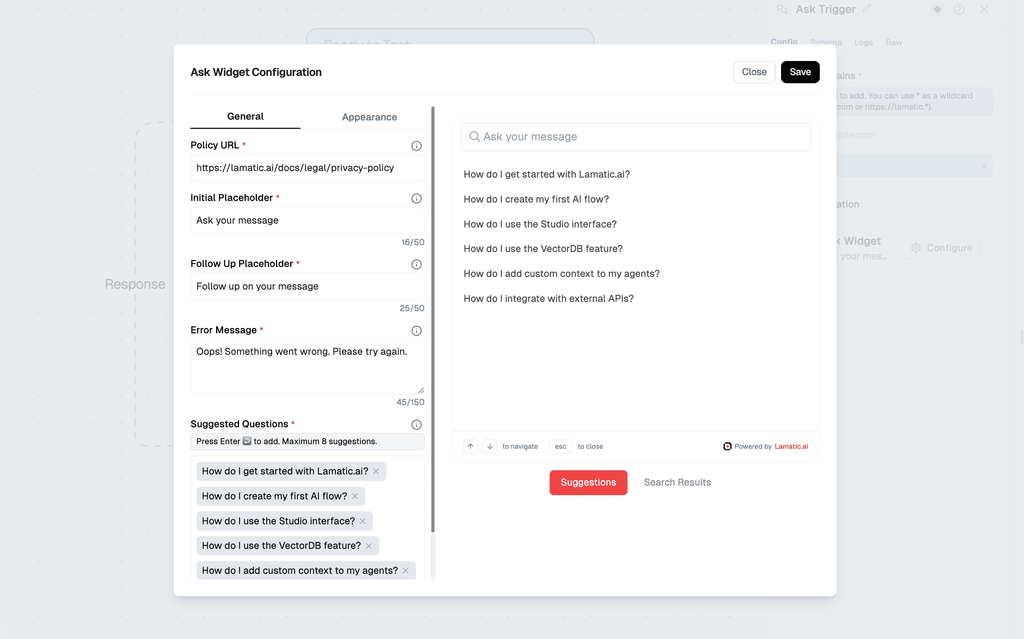
Task: Switch to the Appearance tab
Action: click(x=369, y=117)
